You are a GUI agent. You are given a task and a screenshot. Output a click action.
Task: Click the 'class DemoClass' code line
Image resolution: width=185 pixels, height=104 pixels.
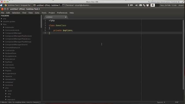pos(58,25)
